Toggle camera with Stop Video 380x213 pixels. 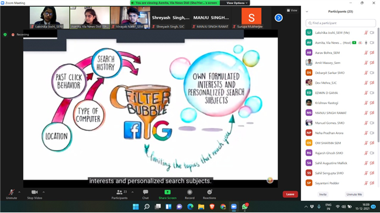(34, 192)
